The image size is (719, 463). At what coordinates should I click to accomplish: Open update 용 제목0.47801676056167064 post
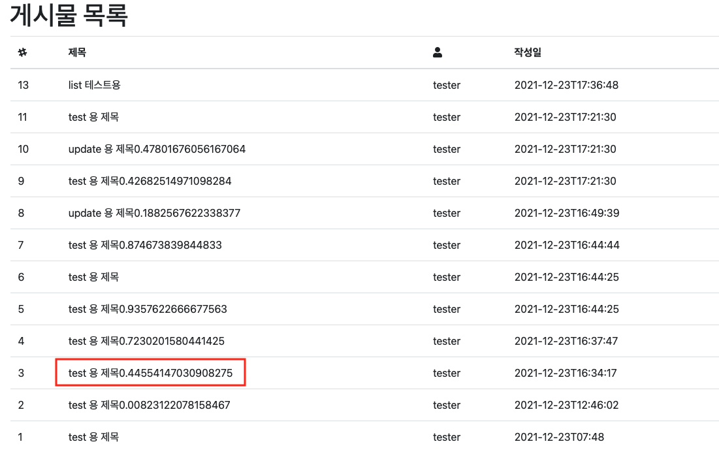click(157, 149)
